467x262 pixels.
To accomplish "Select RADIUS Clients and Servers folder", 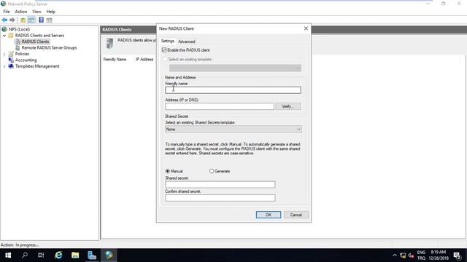I will [39, 36].
